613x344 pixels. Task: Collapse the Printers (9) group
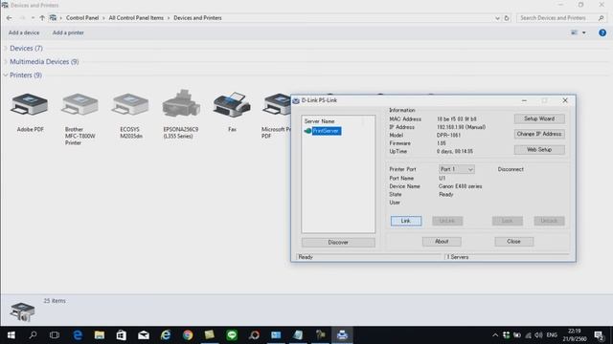(x=6, y=75)
